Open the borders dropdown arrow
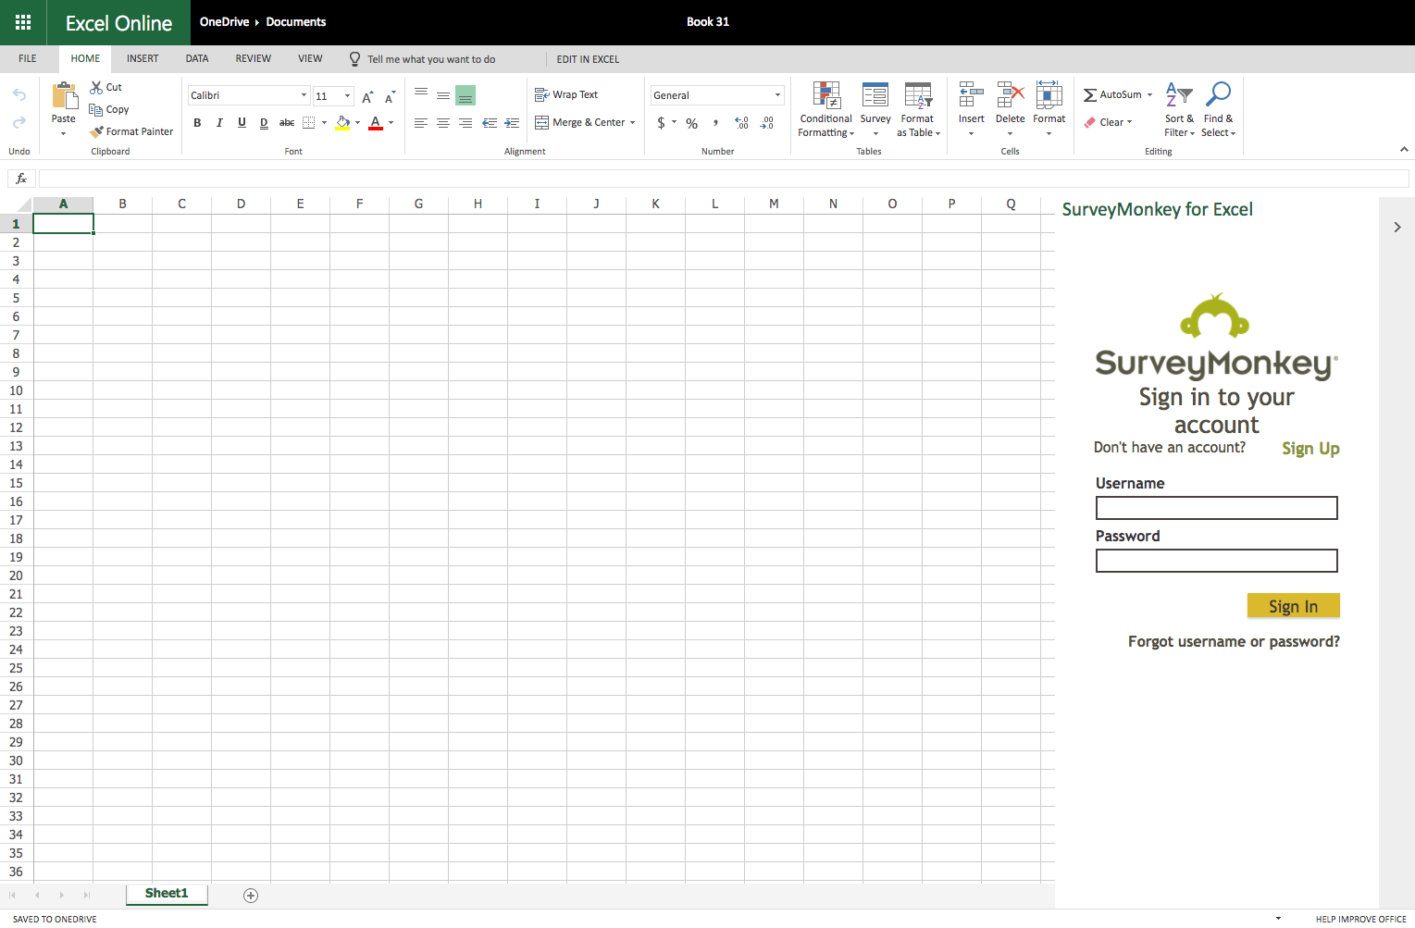The width and height of the screenshot is (1415, 928). (x=324, y=123)
